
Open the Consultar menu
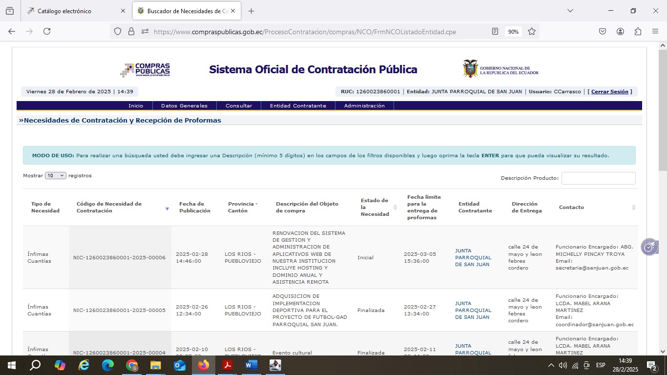[239, 105]
